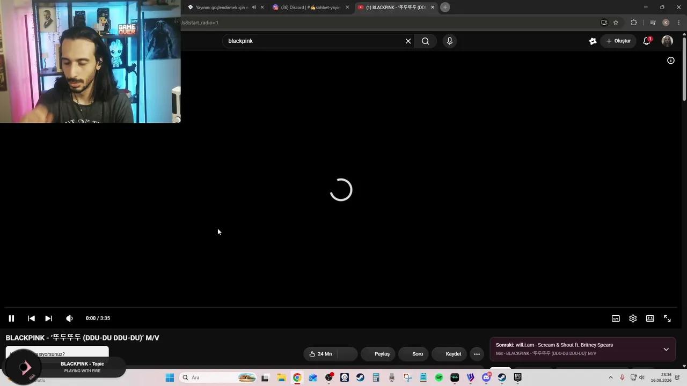
Task: Open the YouTube account avatar menu
Action: click(667, 41)
